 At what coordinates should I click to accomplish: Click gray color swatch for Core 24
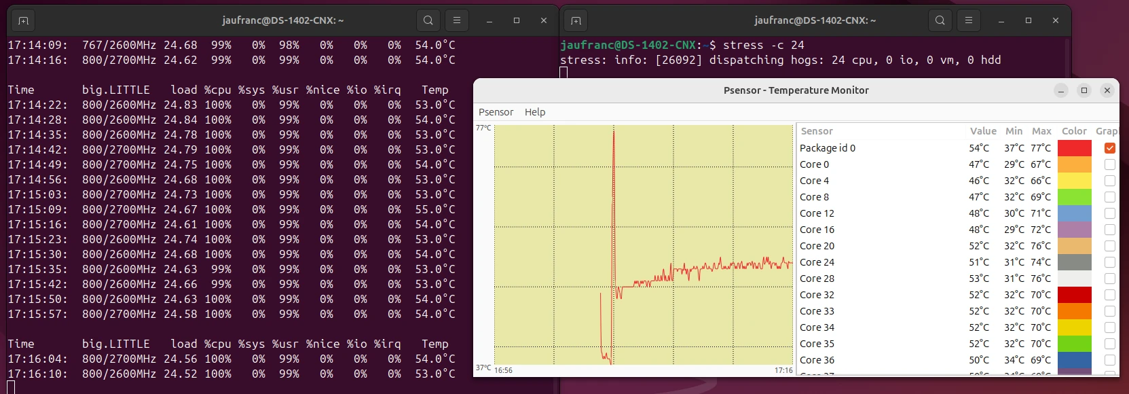1075,262
